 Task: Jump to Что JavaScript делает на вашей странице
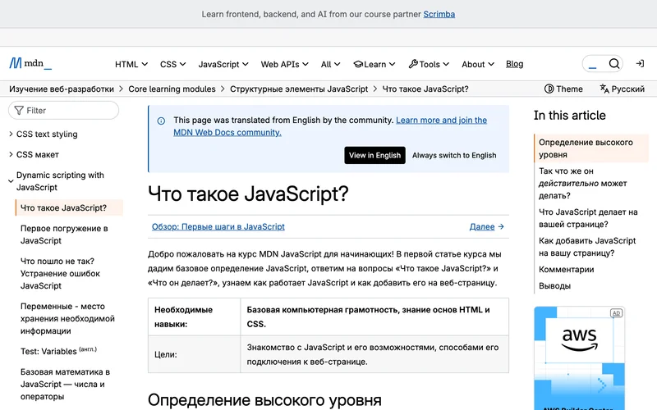[x=588, y=218]
